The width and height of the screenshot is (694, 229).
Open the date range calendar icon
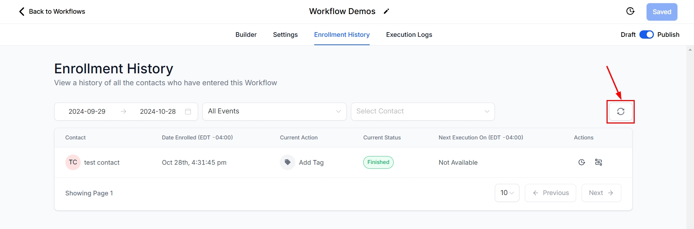point(188,112)
